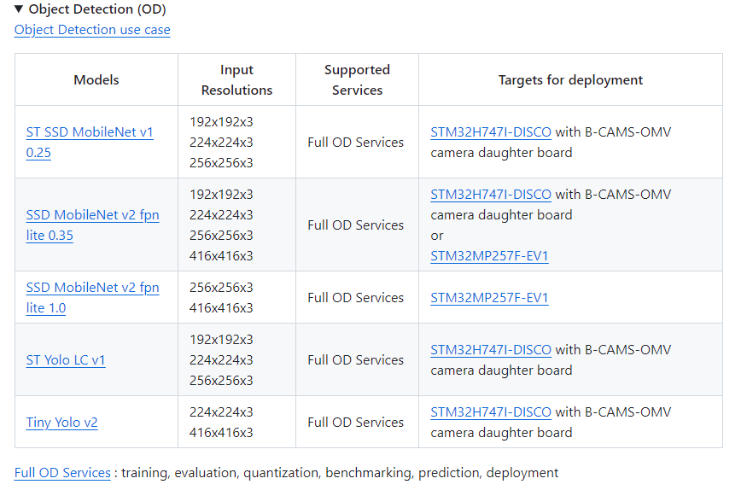This screenshot has height=496, width=747.
Task: Click STM32H747I-DISCO link in ST SSD MobileNet v1 row
Action: (491, 132)
